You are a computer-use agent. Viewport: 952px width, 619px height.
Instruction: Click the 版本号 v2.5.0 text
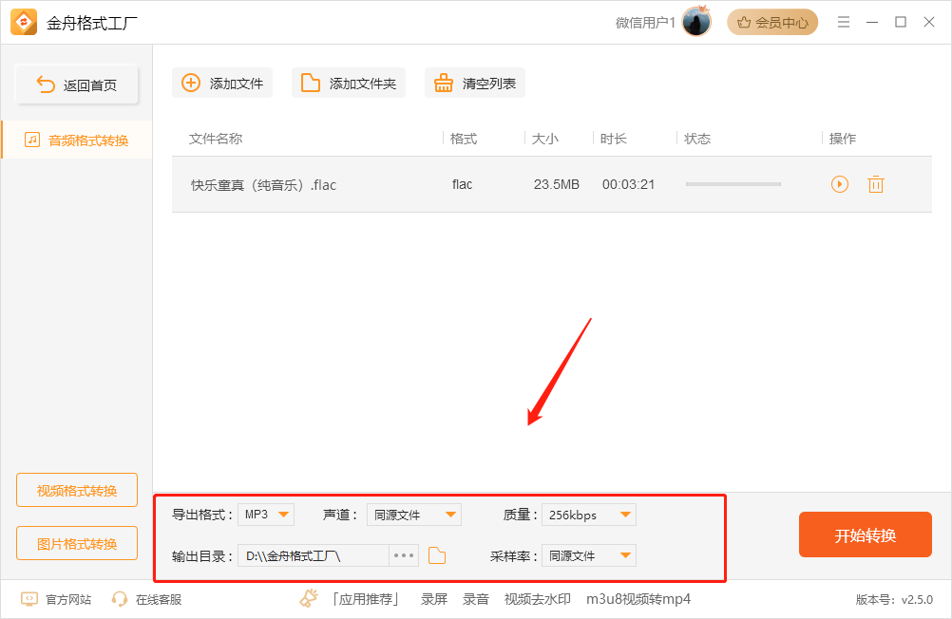[x=894, y=600]
